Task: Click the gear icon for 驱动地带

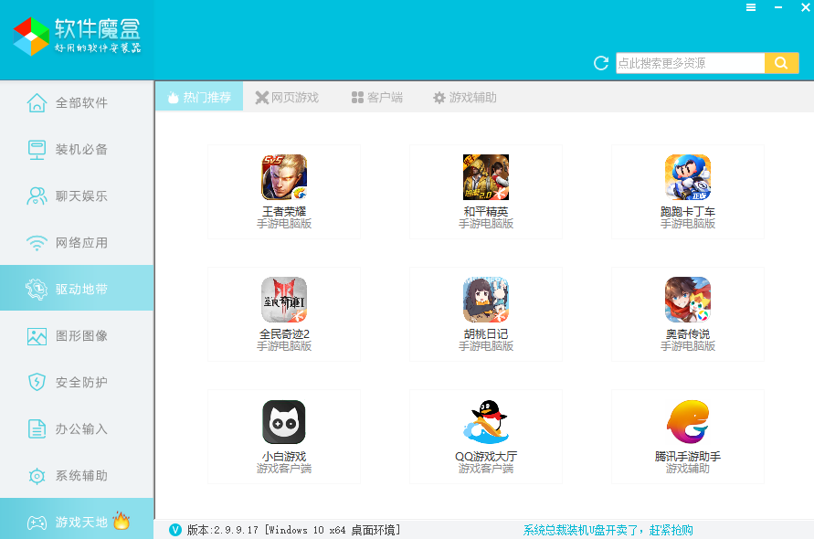Action: pyautogui.click(x=37, y=289)
